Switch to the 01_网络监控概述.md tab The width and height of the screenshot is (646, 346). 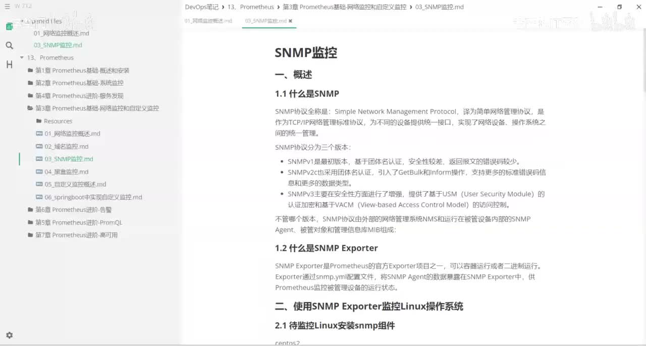click(208, 21)
